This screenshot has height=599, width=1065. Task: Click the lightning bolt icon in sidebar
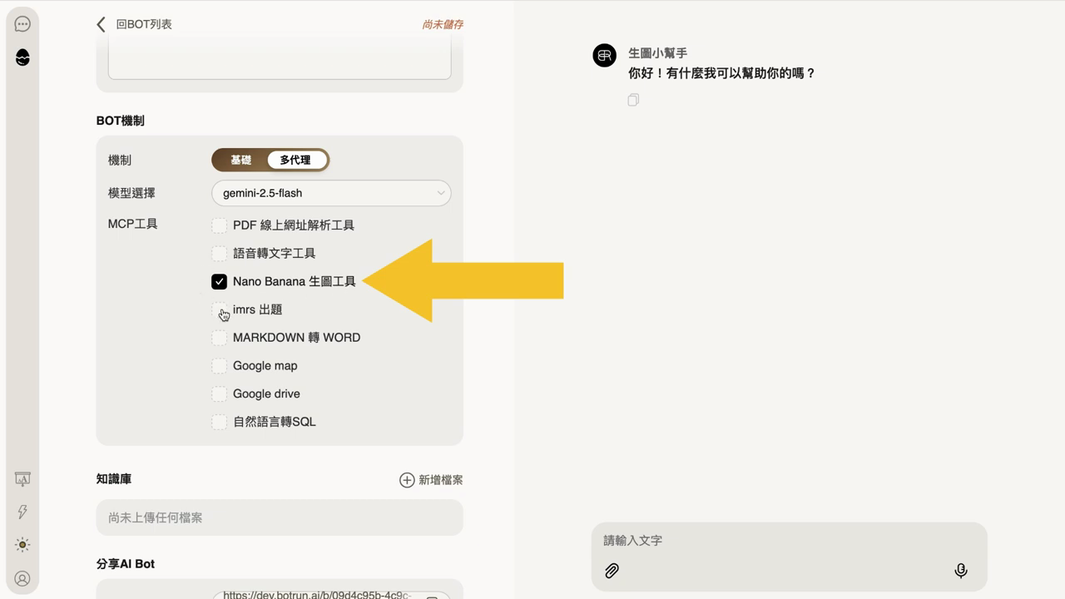coord(22,512)
